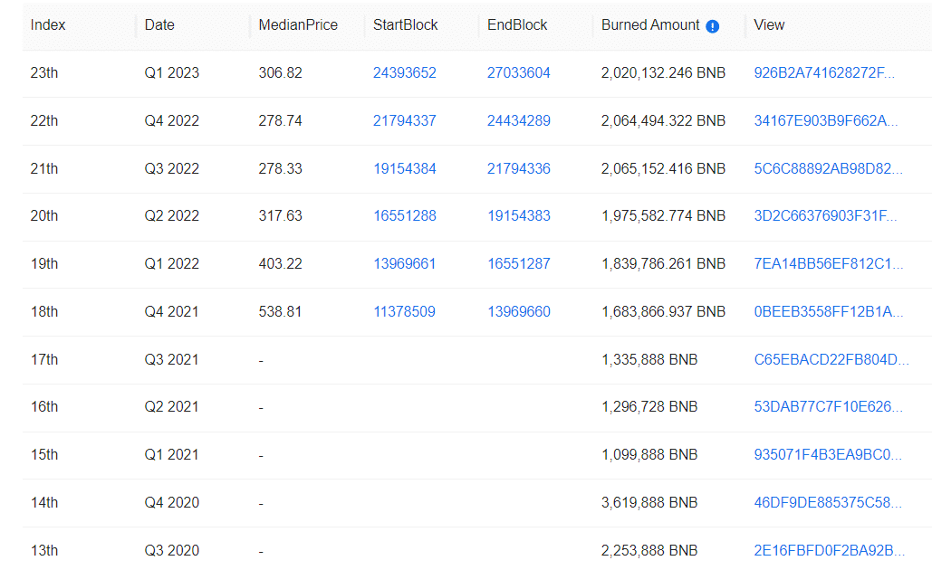Screen dimensions: 932x570
Task: Select the 18th index cell
Action: pyautogui.click(x=44, y=312)
